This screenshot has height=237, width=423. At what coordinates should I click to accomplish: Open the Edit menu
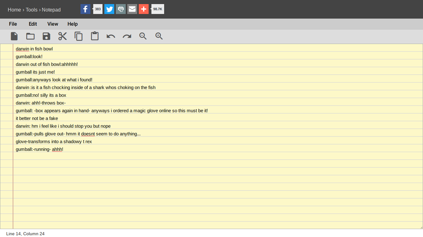click(x=33, y=24)
